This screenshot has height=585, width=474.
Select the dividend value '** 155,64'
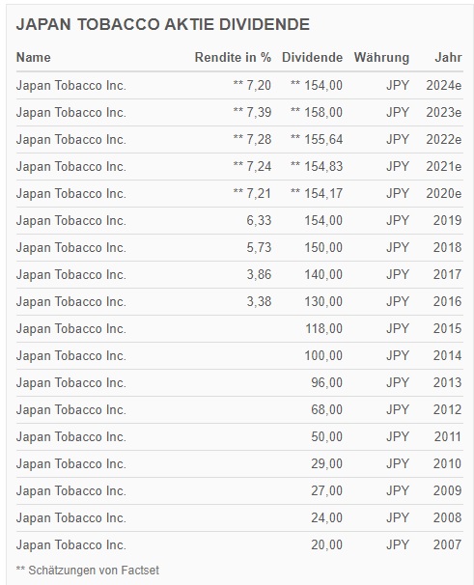coord(316,139)
